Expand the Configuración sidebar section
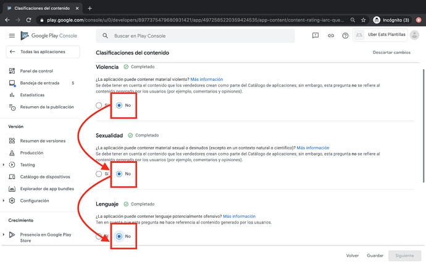 click(x=4, y=201)
